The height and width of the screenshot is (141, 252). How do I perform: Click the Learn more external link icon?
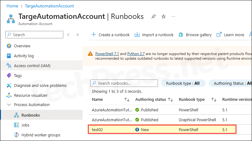[219, 34]
